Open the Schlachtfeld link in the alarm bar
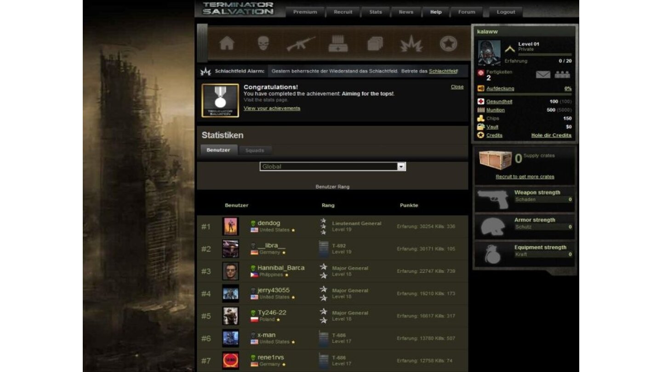 [443, 71]
